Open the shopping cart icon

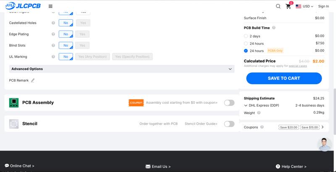(289, 6)
